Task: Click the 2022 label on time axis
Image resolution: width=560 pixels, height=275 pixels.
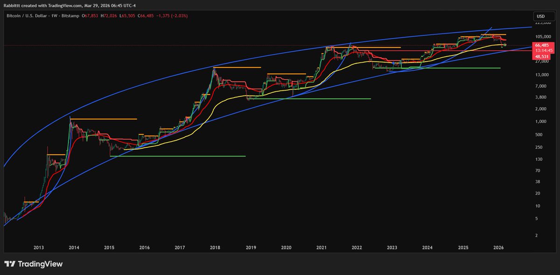Action: pyautogui.click(x=357, y=247)
